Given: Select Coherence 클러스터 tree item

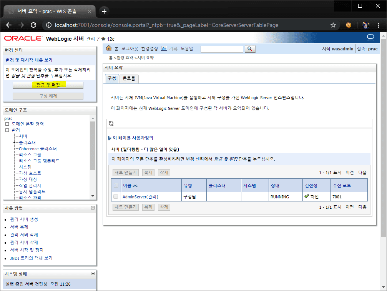Looking at the screenshot, I should 38,149.
